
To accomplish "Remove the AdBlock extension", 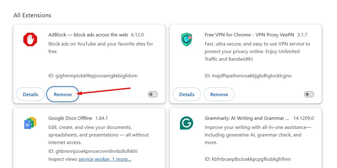I will [x=63, y=94].
